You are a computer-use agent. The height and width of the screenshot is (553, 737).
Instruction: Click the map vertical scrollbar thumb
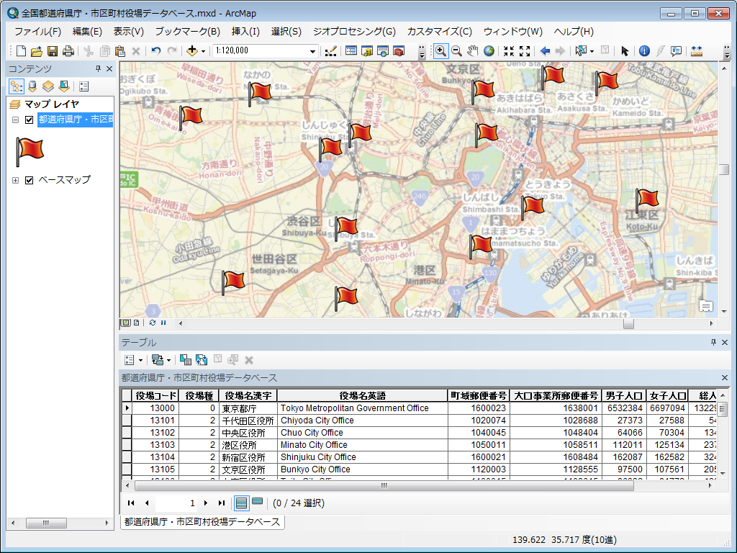coord(724,169)
